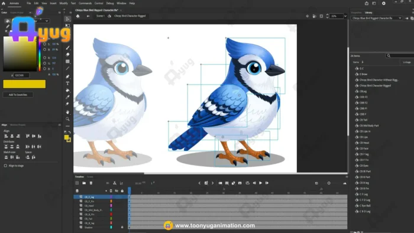Open the Commands menu
This screenshot has height=233, width=414.
point(85,4)
